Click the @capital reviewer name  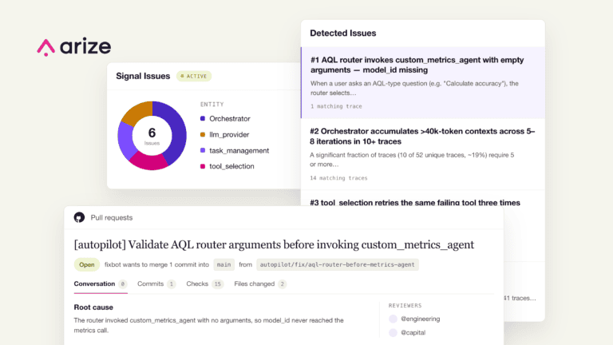tap(413, 332)
